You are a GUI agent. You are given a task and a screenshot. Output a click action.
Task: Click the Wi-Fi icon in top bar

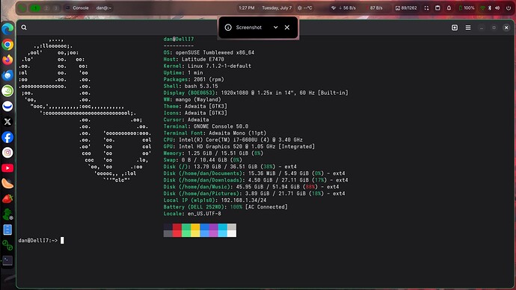tap(483, 8)
